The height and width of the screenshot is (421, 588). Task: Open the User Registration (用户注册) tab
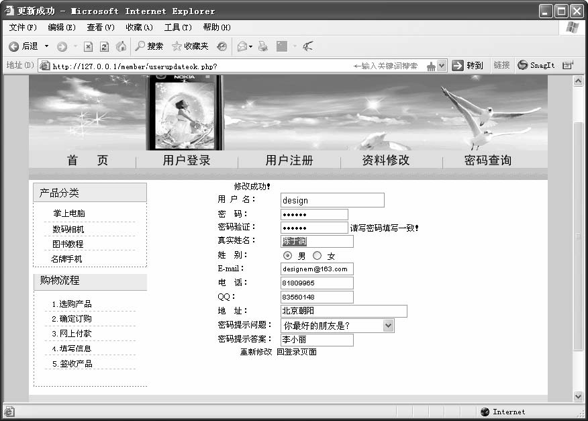[289, 160]
